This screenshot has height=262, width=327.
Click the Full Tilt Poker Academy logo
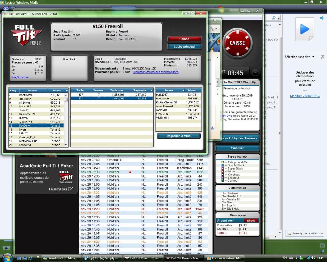(x=66, y=177)
